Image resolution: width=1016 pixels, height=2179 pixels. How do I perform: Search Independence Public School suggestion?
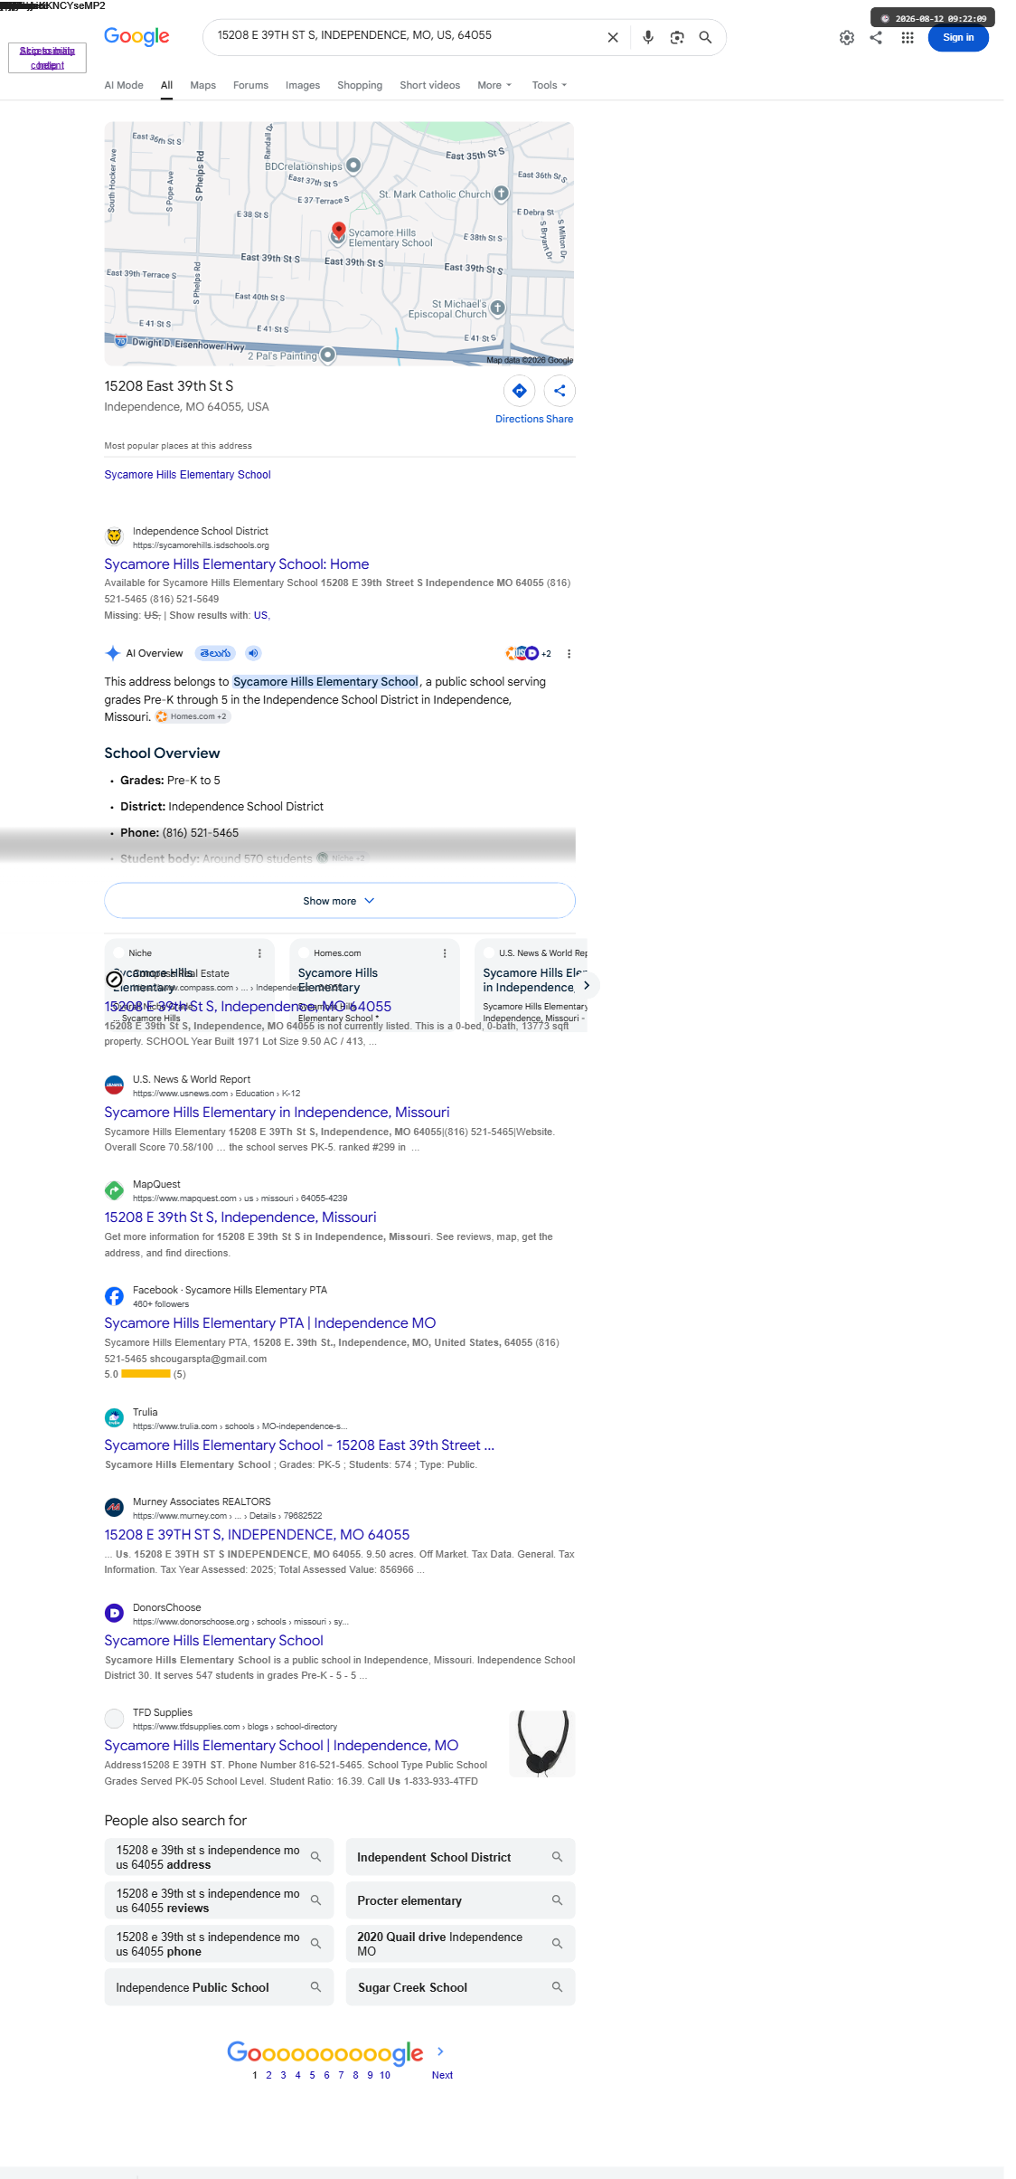tap(219, 1987)
